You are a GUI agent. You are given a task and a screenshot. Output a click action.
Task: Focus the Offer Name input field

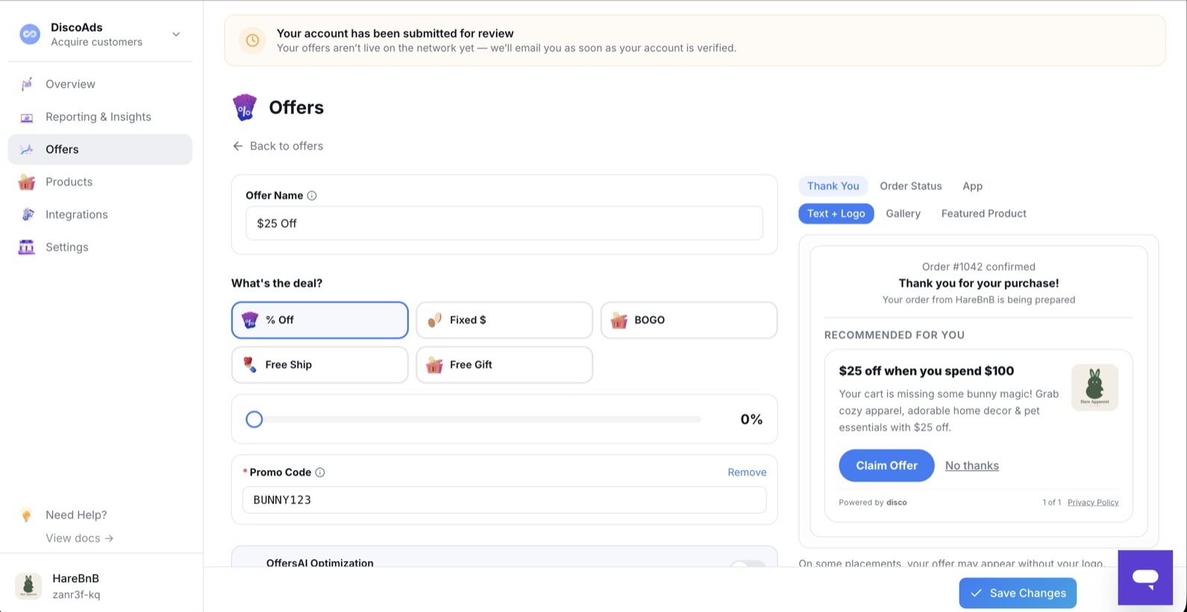504,223
